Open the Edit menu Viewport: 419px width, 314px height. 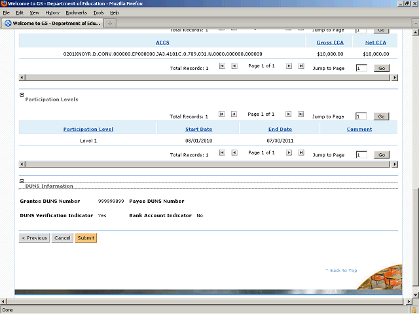point(20,13)
